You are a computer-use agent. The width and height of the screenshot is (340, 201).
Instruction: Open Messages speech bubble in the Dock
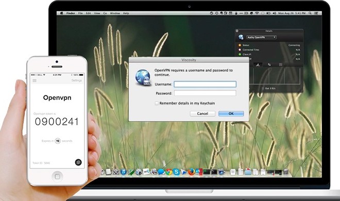pyautogui.click(x=161, y=172)
